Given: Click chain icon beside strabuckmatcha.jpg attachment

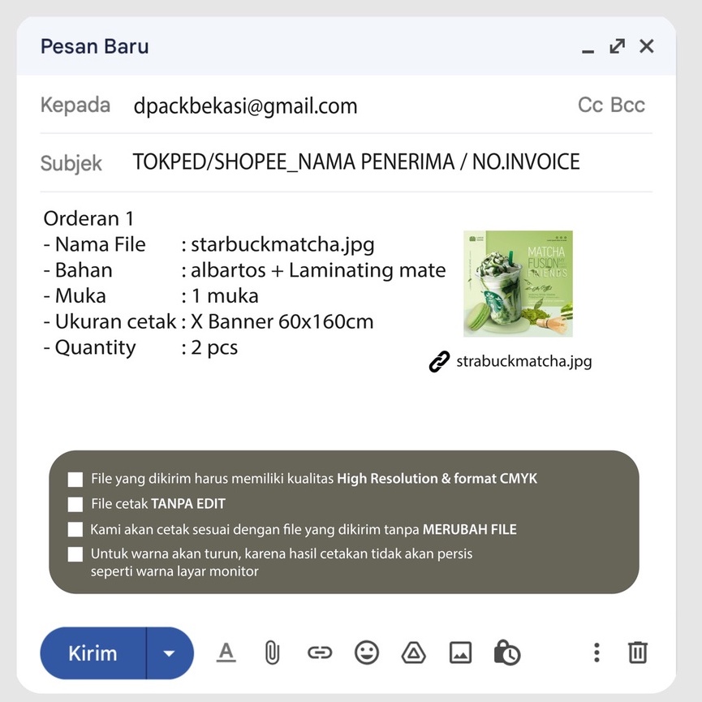Looking at the screenshot, I should pyautogui.click(x=439, y=362).
